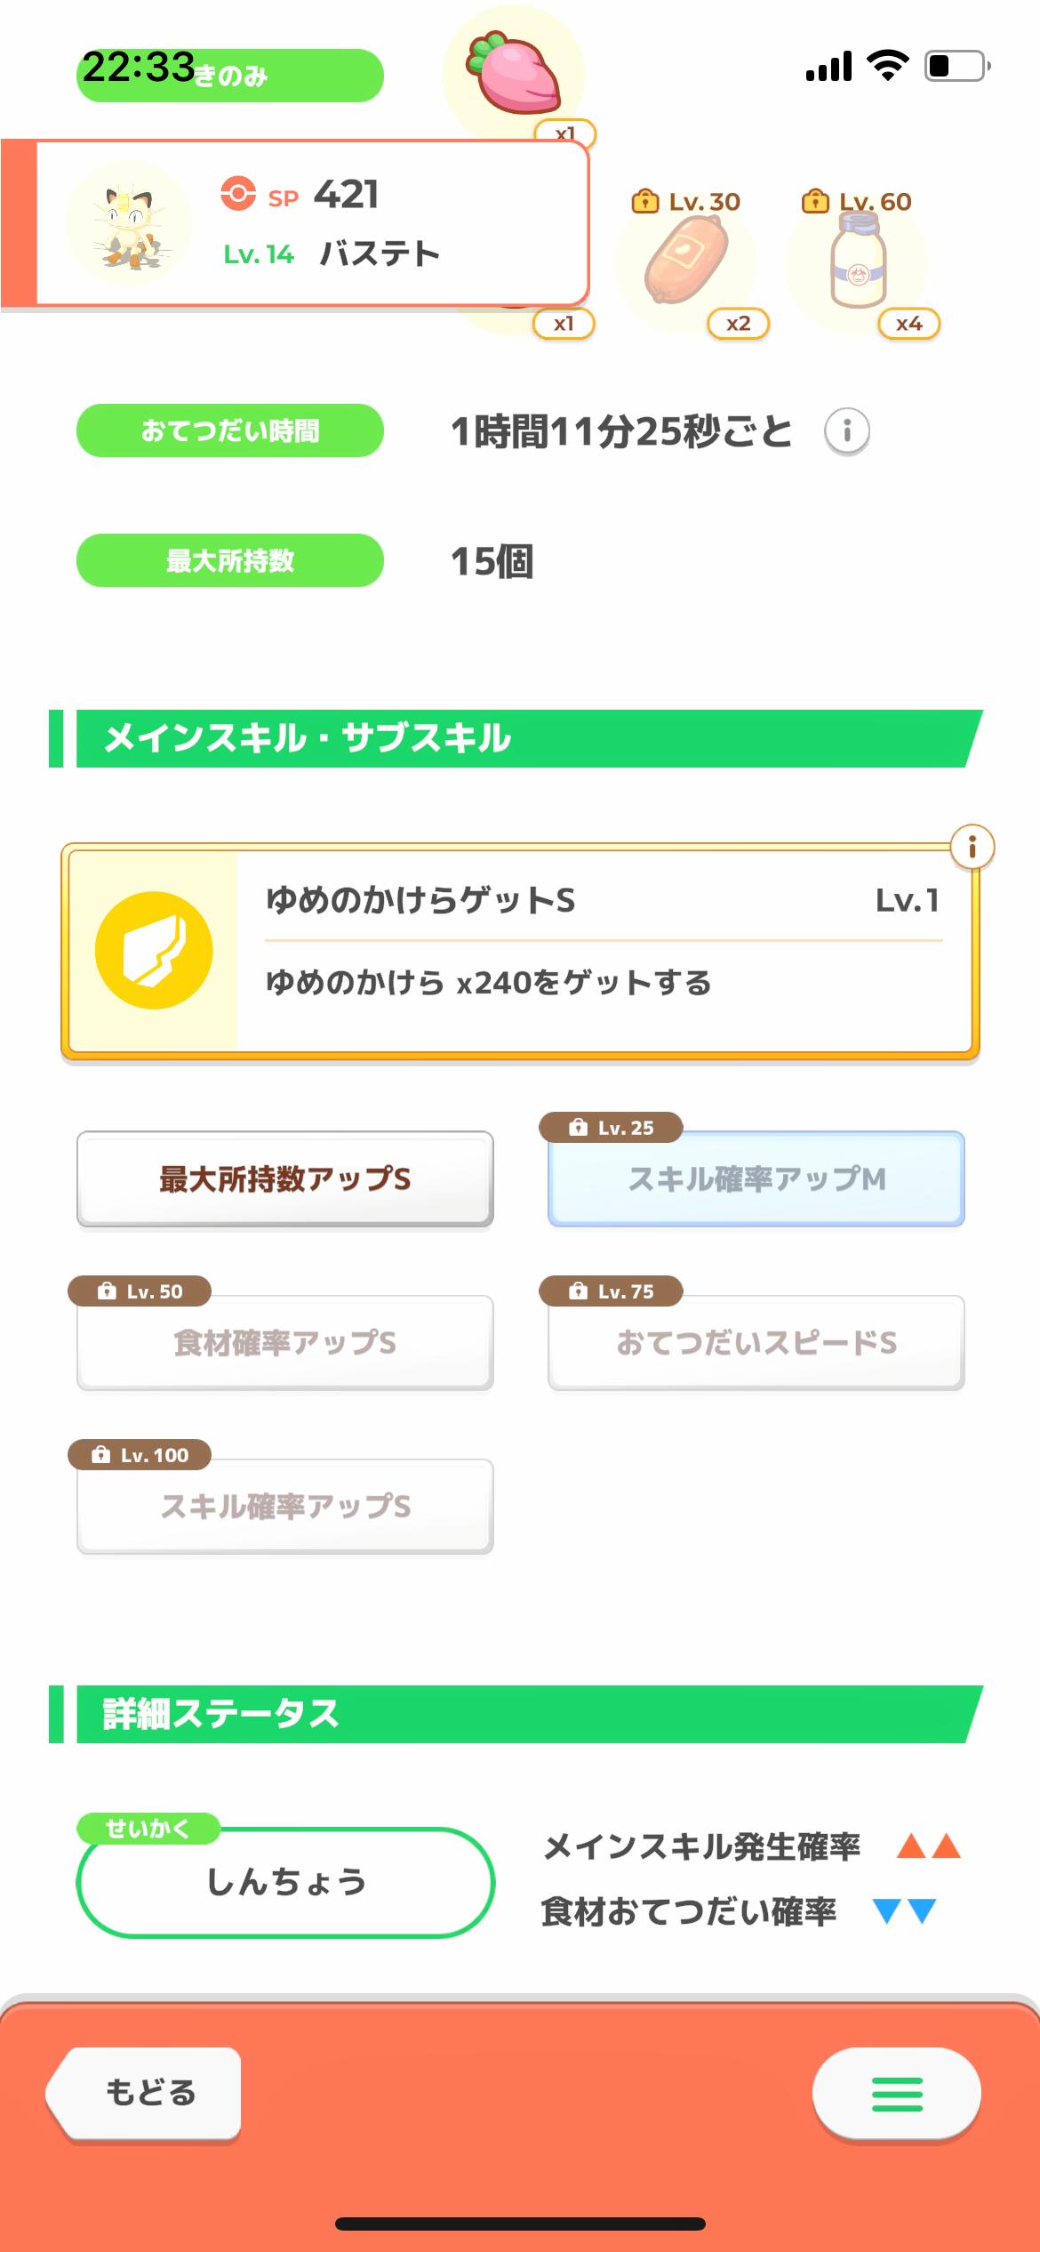Open info for おてつだい時間 helping interval

[x=846, y=432]
